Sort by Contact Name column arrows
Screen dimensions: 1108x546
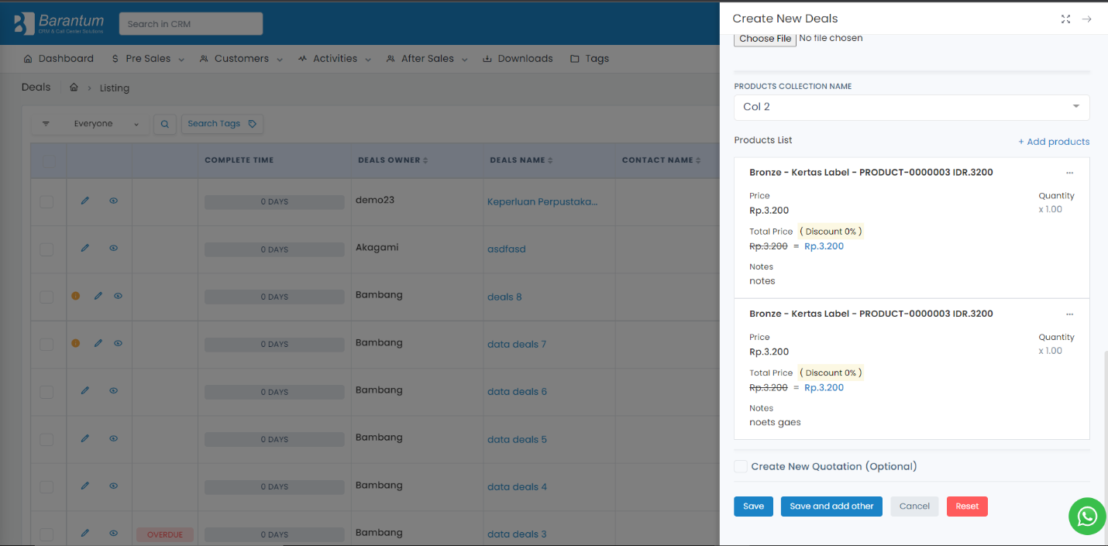click(698, 160)
